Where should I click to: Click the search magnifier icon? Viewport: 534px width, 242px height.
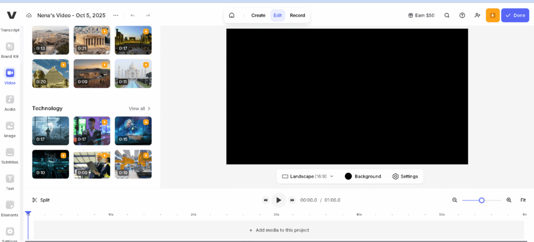[x=447, y=16]
